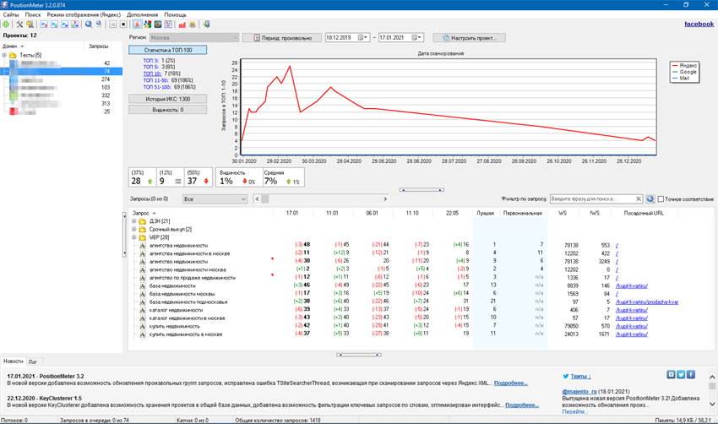Open the 'Сайты' menu

11,14
